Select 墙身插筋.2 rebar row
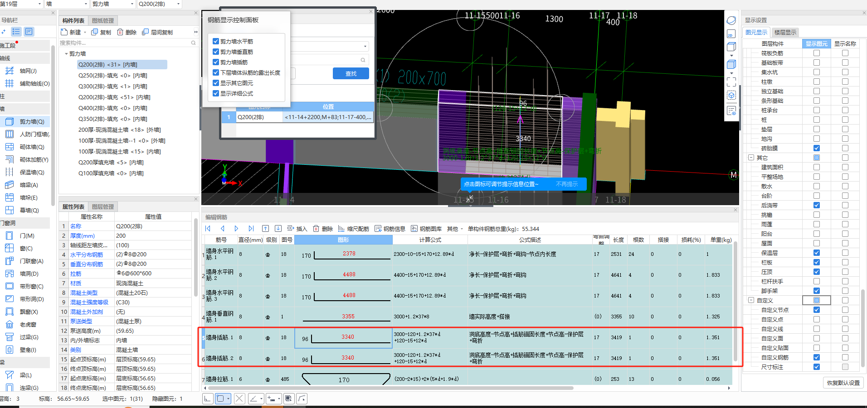 point(467,358)
